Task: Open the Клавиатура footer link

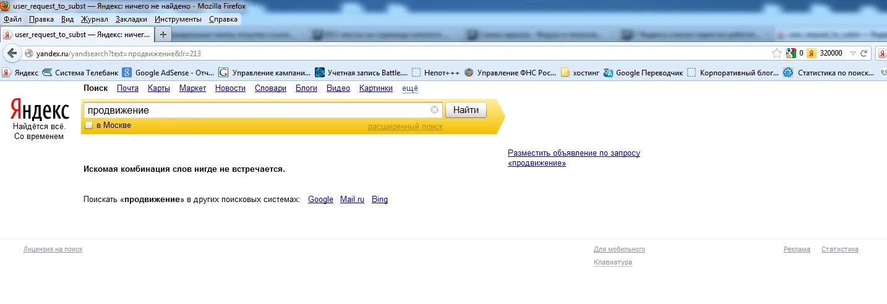Action: (x=612, y=263)
